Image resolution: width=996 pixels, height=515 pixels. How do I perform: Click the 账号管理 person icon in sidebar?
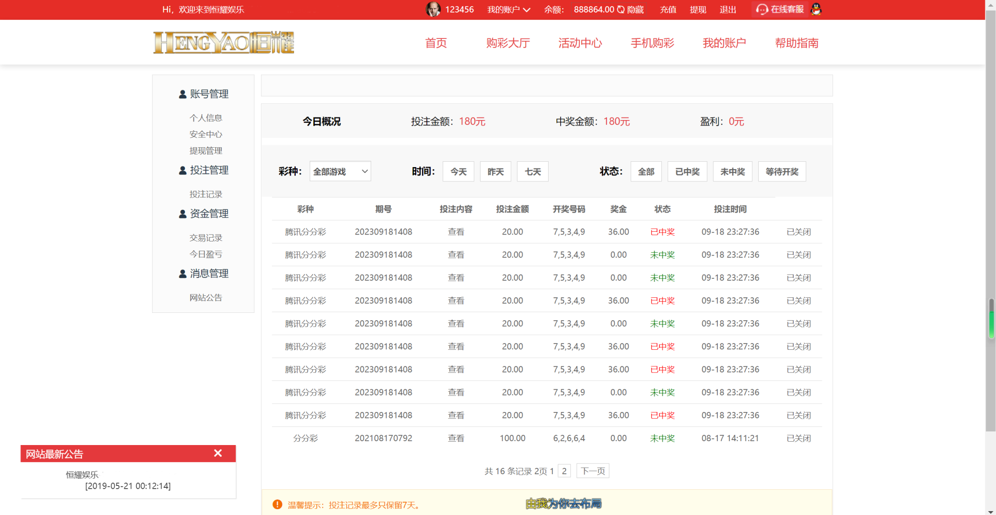coord(183,94)
